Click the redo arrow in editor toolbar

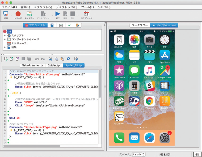pyautogui.click(x=43, y=59)
